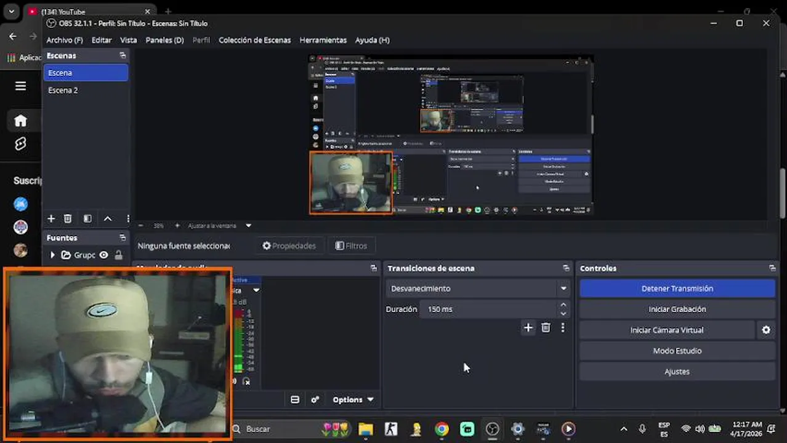The image size is (787, 443).
Task: Click Iniciar Cámara Virtual button
Action: point(666,330)
